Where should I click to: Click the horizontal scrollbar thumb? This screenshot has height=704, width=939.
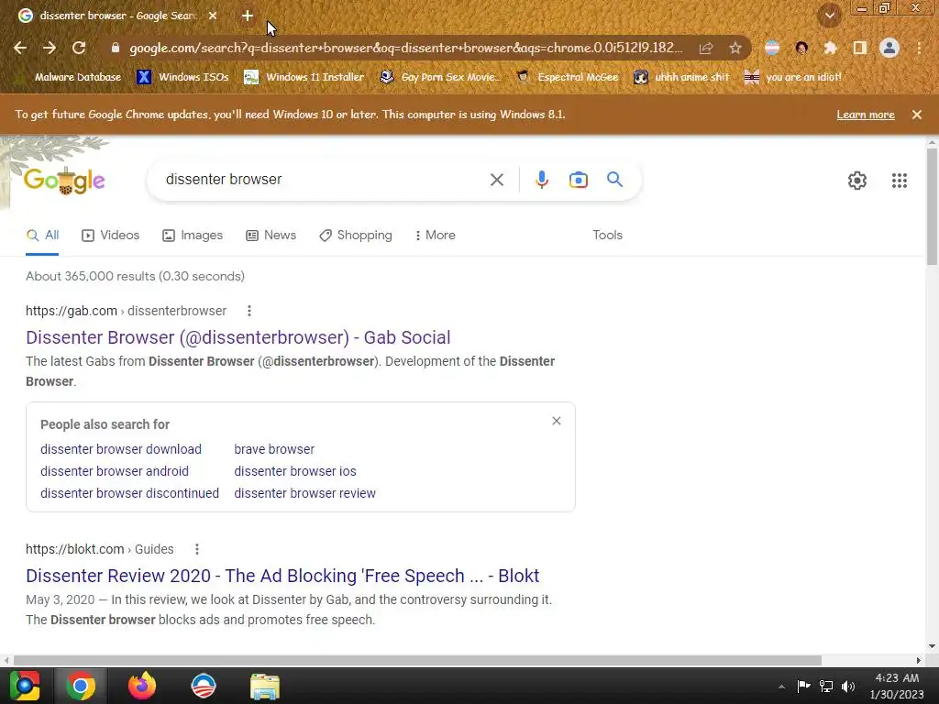coord(417,660)
